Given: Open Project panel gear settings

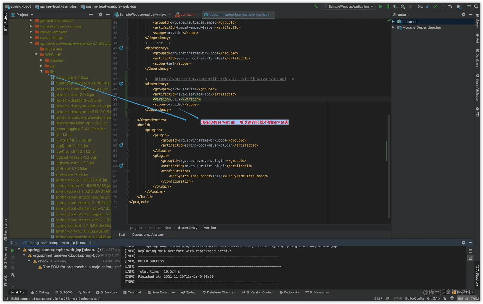Looking at the screenshot, I should [x=100, y=15].
